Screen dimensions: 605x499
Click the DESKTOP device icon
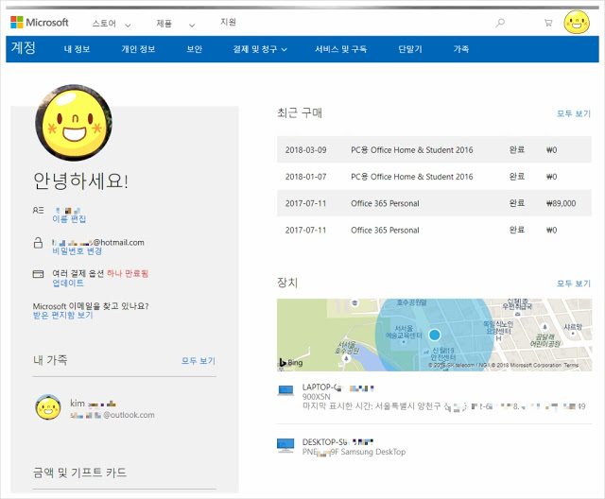point(285,445)
